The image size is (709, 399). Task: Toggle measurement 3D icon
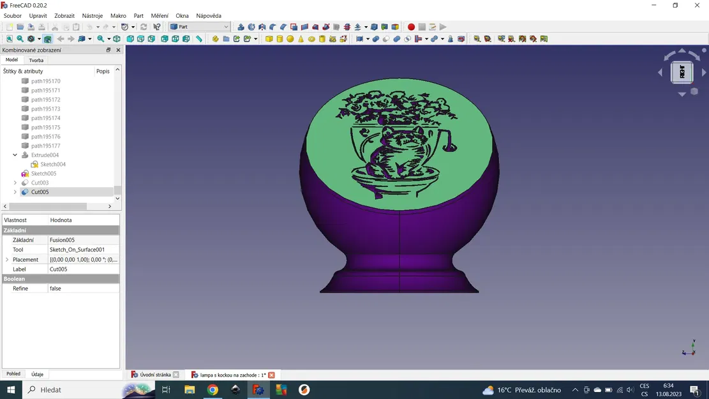coord(533,39)
